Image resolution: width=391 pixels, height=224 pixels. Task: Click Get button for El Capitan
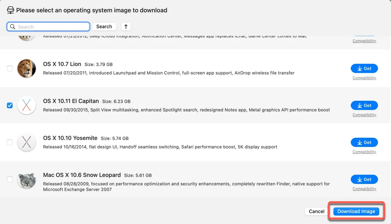click(364, 105)
